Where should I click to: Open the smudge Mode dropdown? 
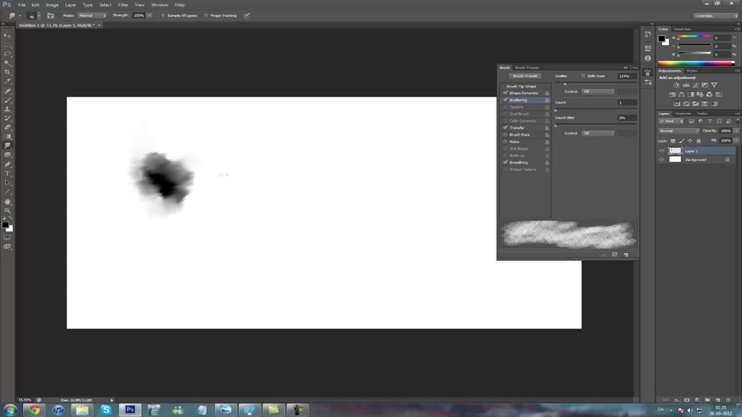tap(92, 15)
